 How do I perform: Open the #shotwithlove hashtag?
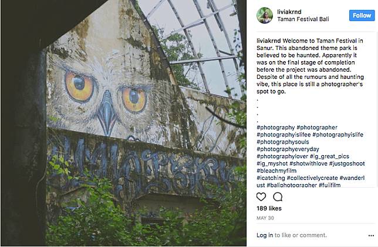click(x=308, y=163)
